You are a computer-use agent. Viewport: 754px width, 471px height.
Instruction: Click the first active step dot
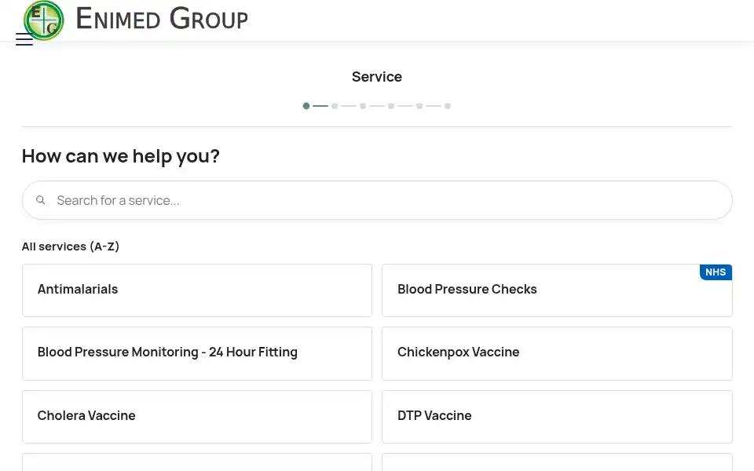click(306, 106)
